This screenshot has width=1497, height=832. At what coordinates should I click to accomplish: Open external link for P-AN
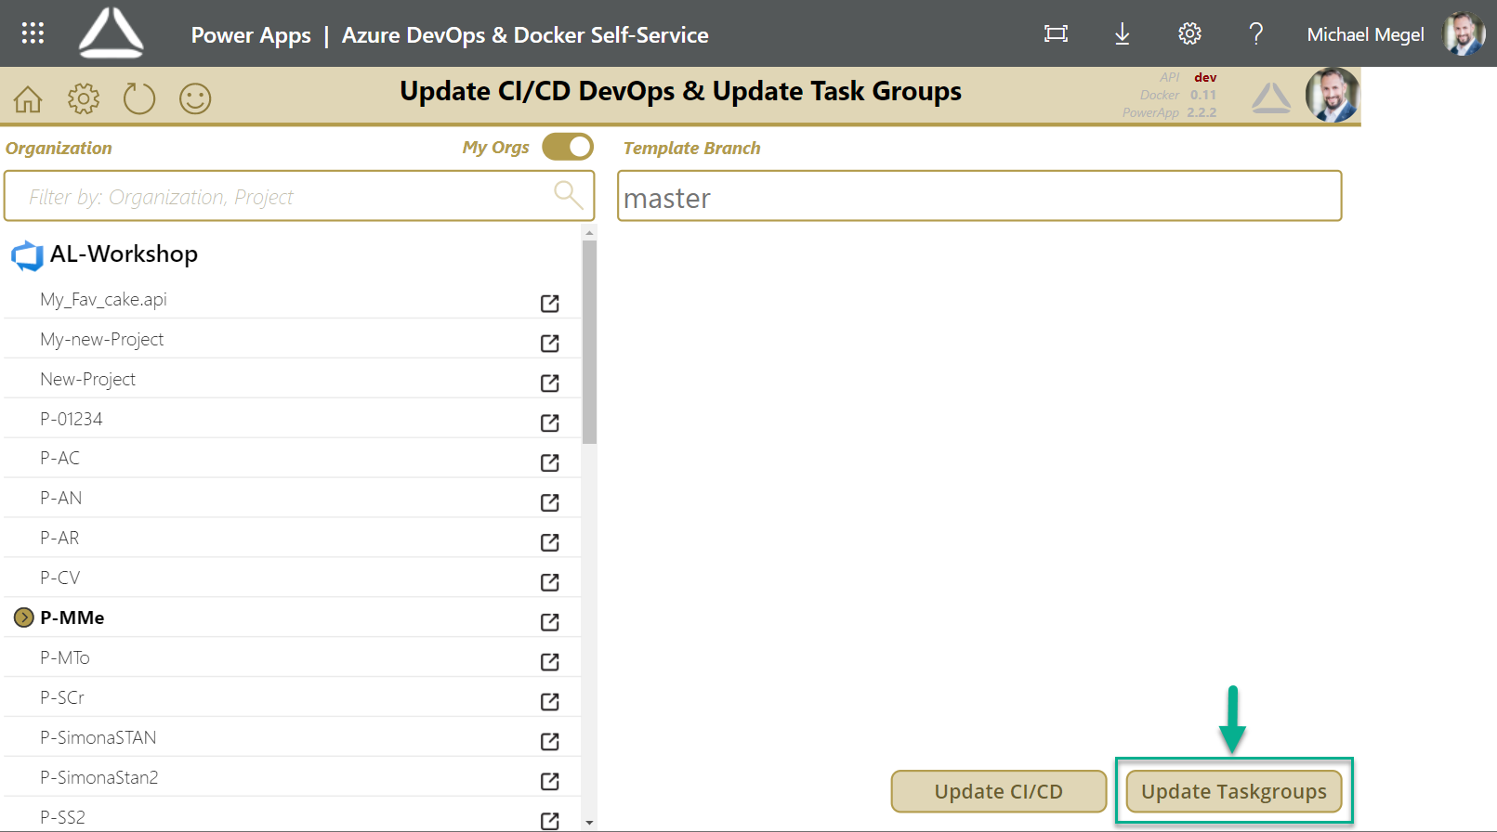pos(550,501)
